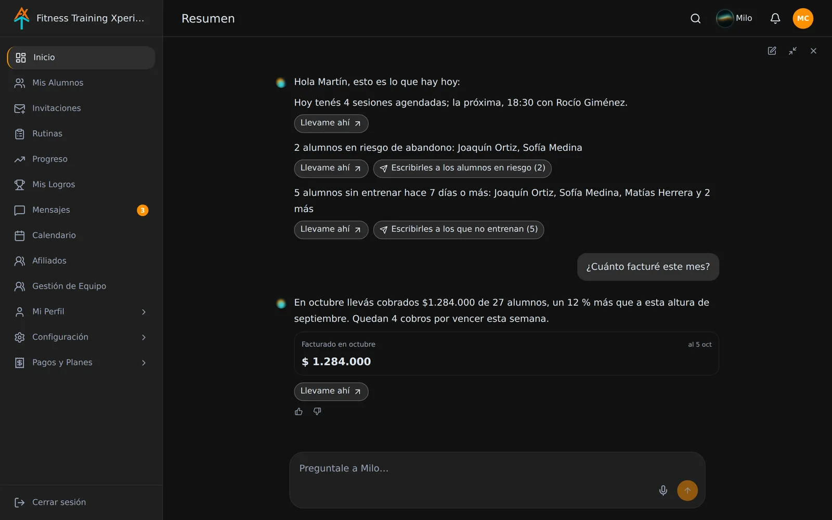Click the Mensajes unread badge 3
Screen dimensions: 832x520
[142, 210]
